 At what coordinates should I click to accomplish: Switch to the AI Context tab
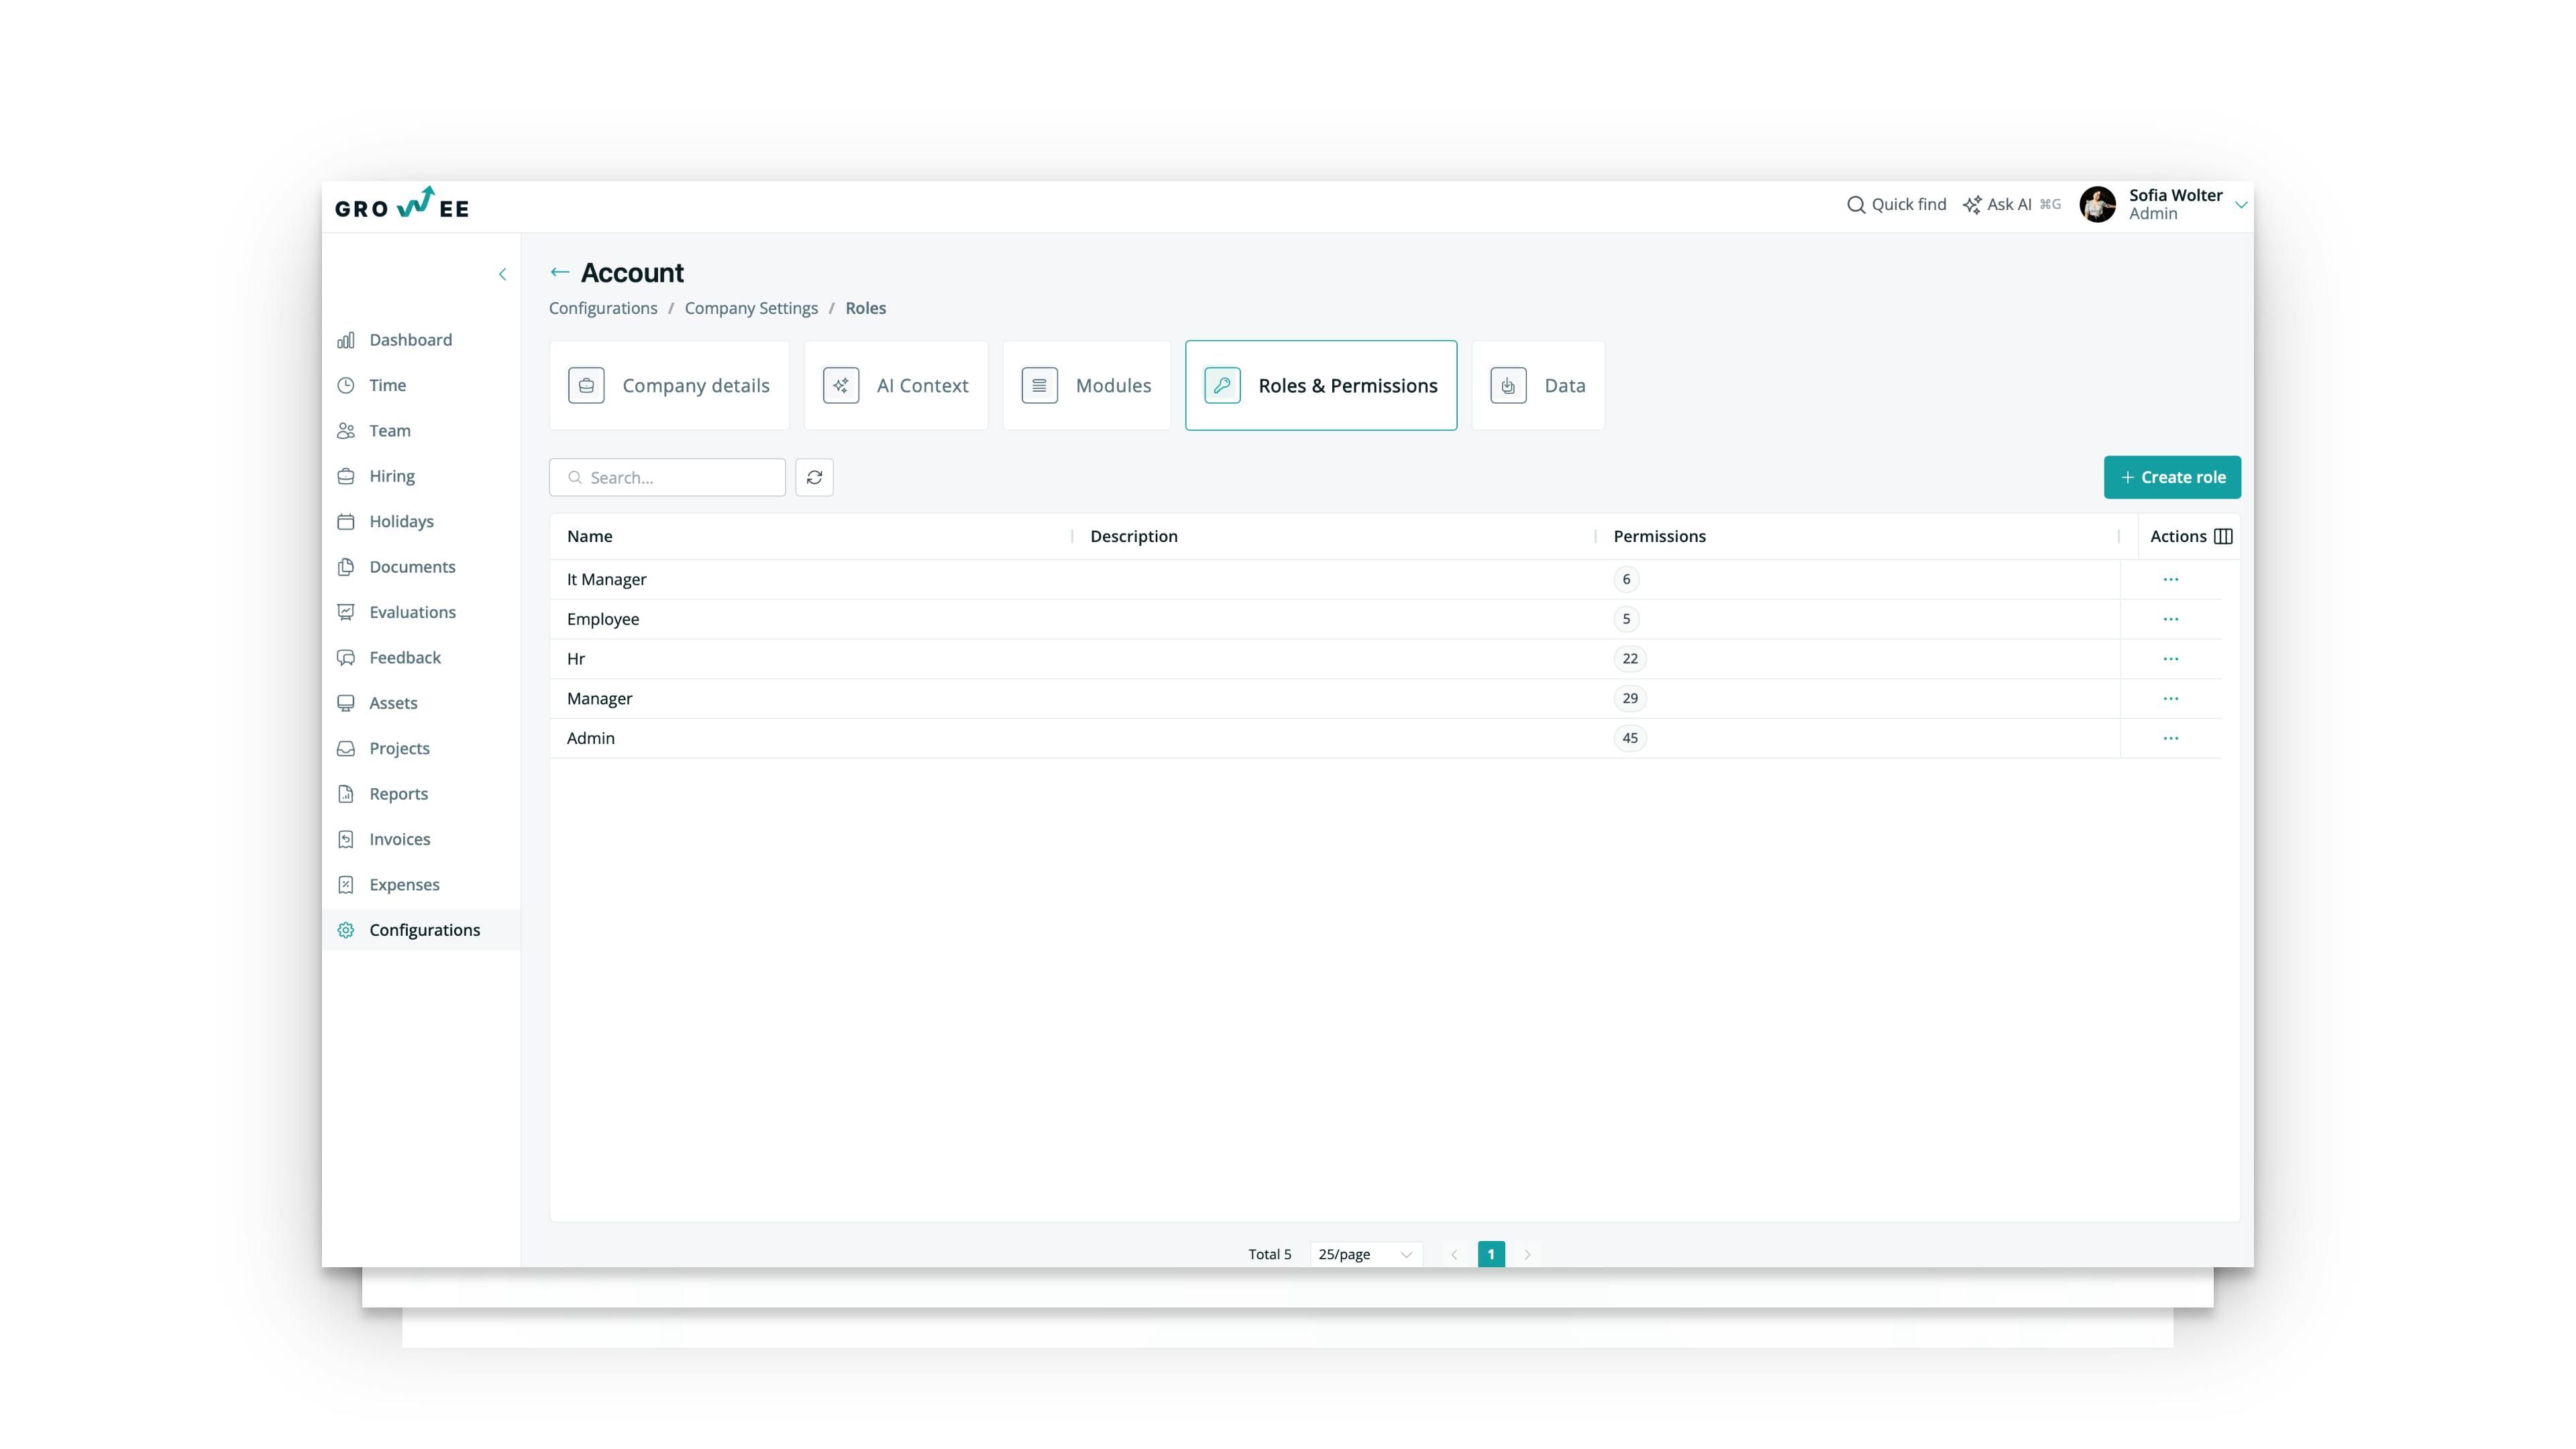895,385
